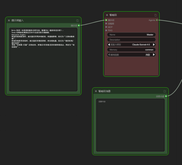The height and width of the screenshot is (165, 182).
Task: Click the Memory field showing common
Action: [131, 50]
